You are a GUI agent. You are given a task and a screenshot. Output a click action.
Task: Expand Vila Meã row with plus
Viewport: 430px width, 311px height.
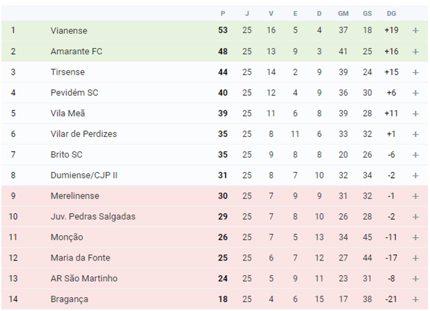tap(415, 114)
